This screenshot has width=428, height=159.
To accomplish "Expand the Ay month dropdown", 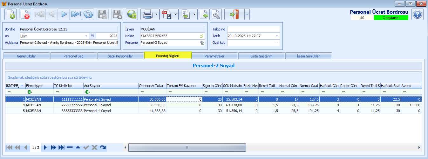I will click(x=86, y=36).
